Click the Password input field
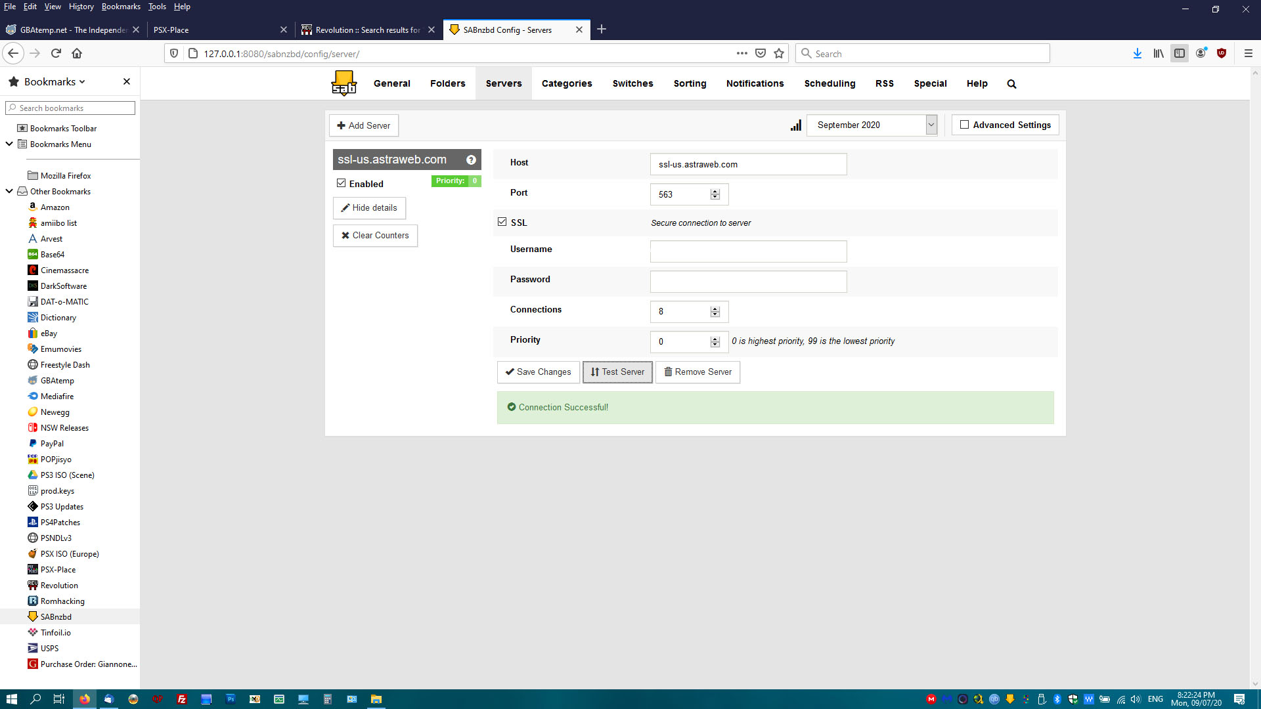This screenshot has width=1261, height=709. [x=749, y=282]
